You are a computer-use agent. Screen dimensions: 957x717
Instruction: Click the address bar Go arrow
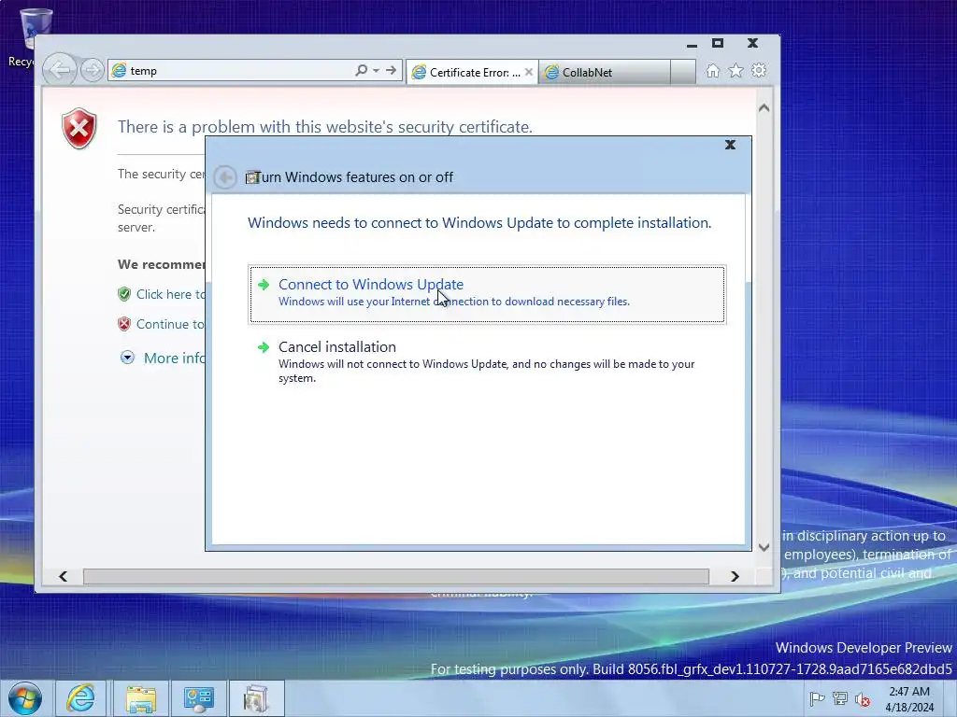(x=391, y=70)
